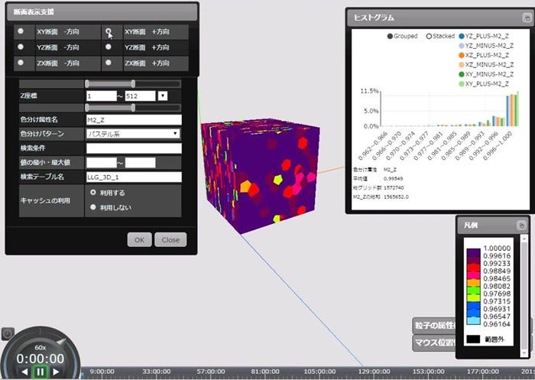Open the マウス位置 panel tab
535x380 pixels.
point(433,343)
